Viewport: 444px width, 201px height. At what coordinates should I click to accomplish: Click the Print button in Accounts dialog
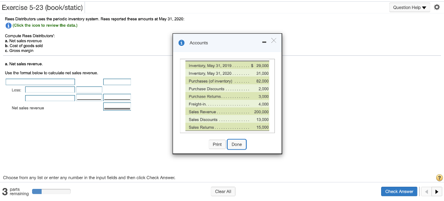(217, 144)
